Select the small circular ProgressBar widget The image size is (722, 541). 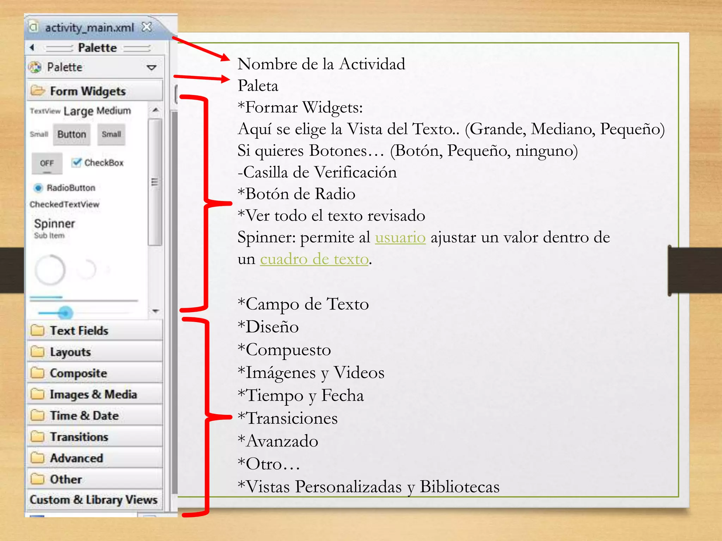coord(86,270)
